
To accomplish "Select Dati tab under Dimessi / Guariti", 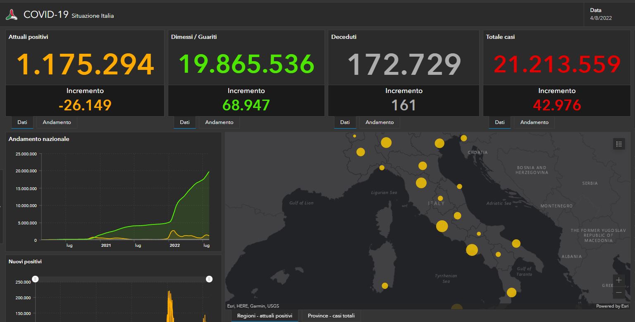I will pyautogui.click(x=185, y=122).
